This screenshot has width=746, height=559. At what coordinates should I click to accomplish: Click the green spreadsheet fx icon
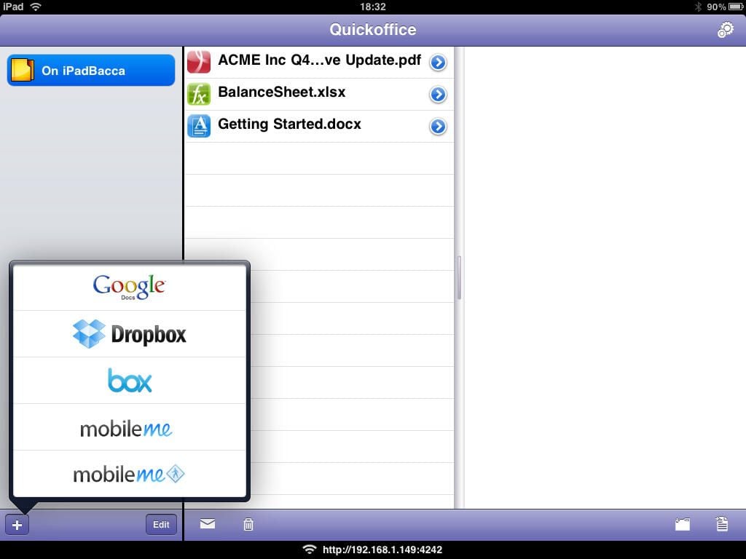pyautogui.click(x=199, y=94)
